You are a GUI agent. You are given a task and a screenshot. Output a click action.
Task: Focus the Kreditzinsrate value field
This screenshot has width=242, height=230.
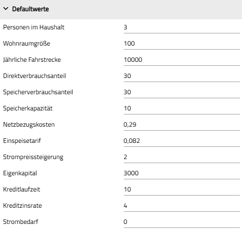(182, 206)
